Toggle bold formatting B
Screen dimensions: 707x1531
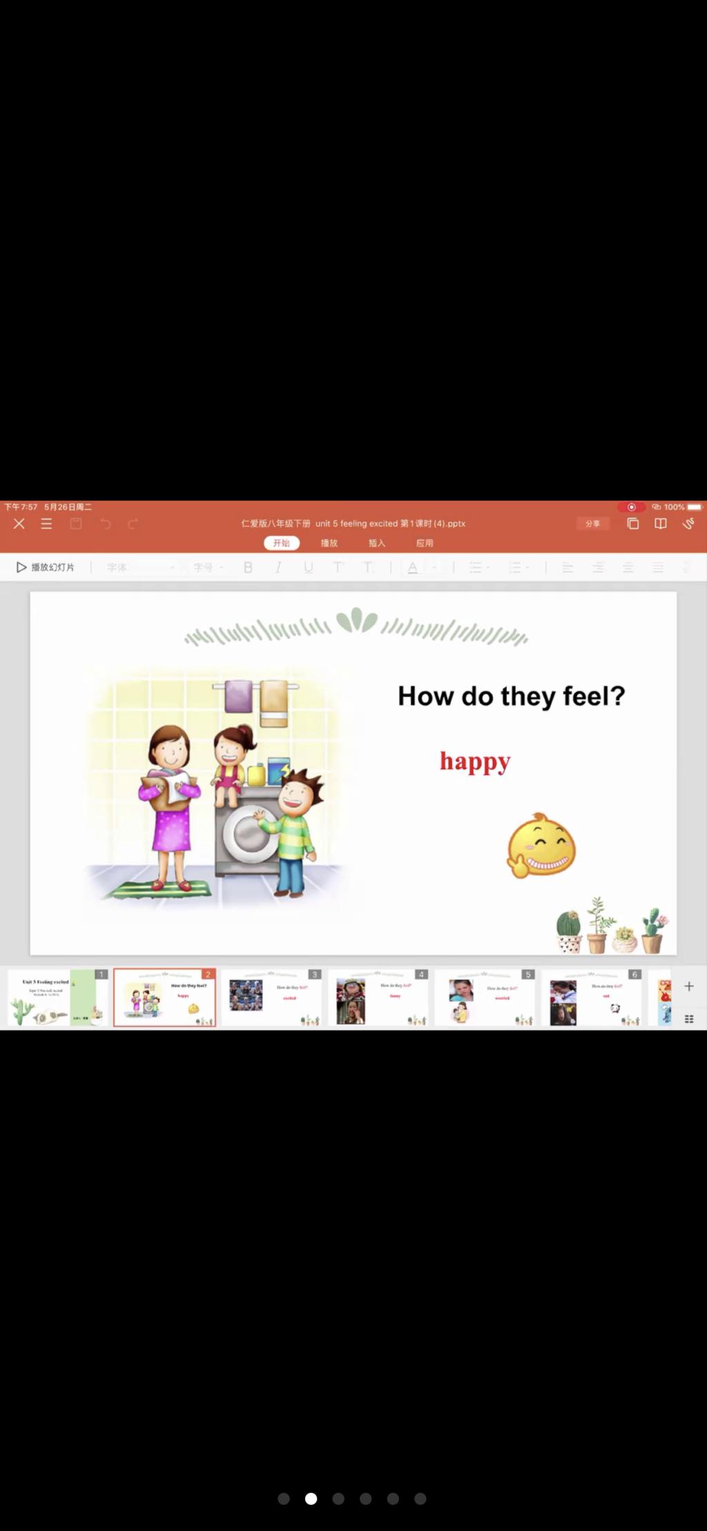248,567
